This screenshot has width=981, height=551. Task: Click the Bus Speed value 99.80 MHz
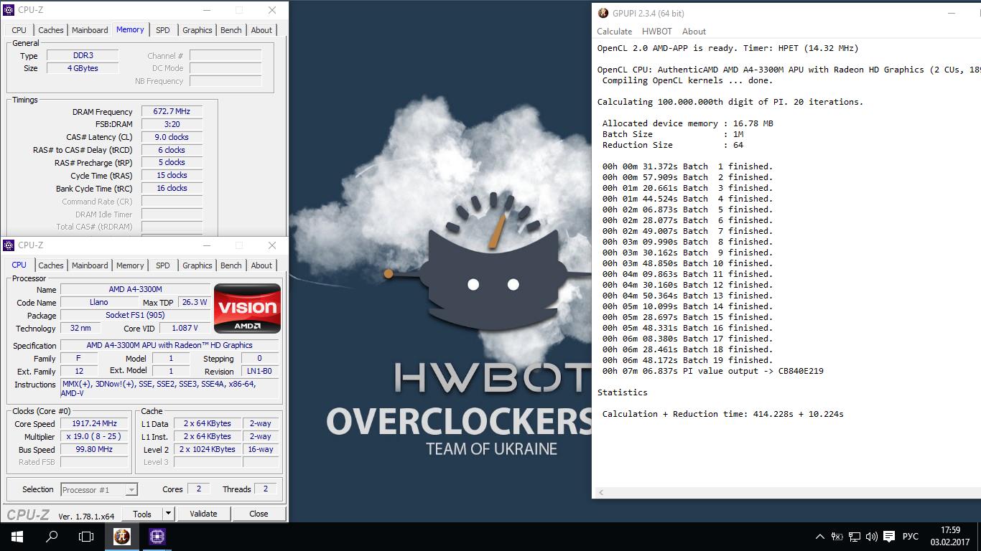(95, 449)
